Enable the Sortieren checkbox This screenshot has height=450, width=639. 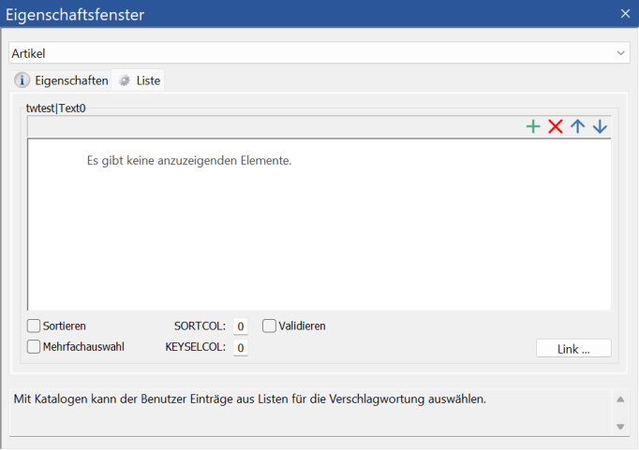click(x=35, y=327)
